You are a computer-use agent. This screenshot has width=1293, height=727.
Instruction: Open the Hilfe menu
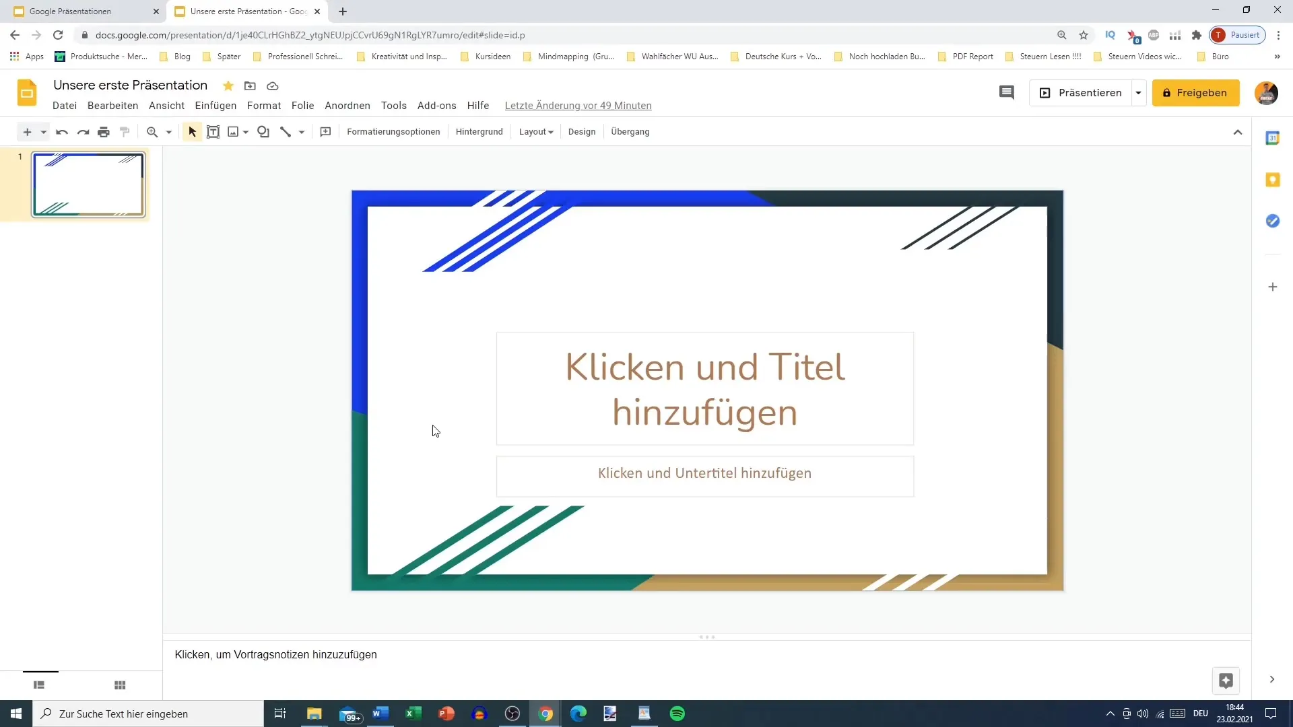(x=478, y=106)
